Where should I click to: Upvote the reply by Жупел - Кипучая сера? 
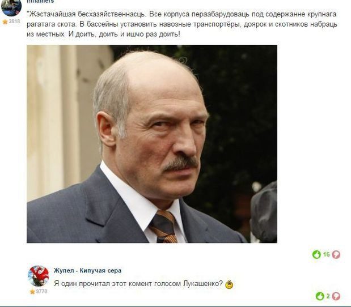[x=320, y=296]
